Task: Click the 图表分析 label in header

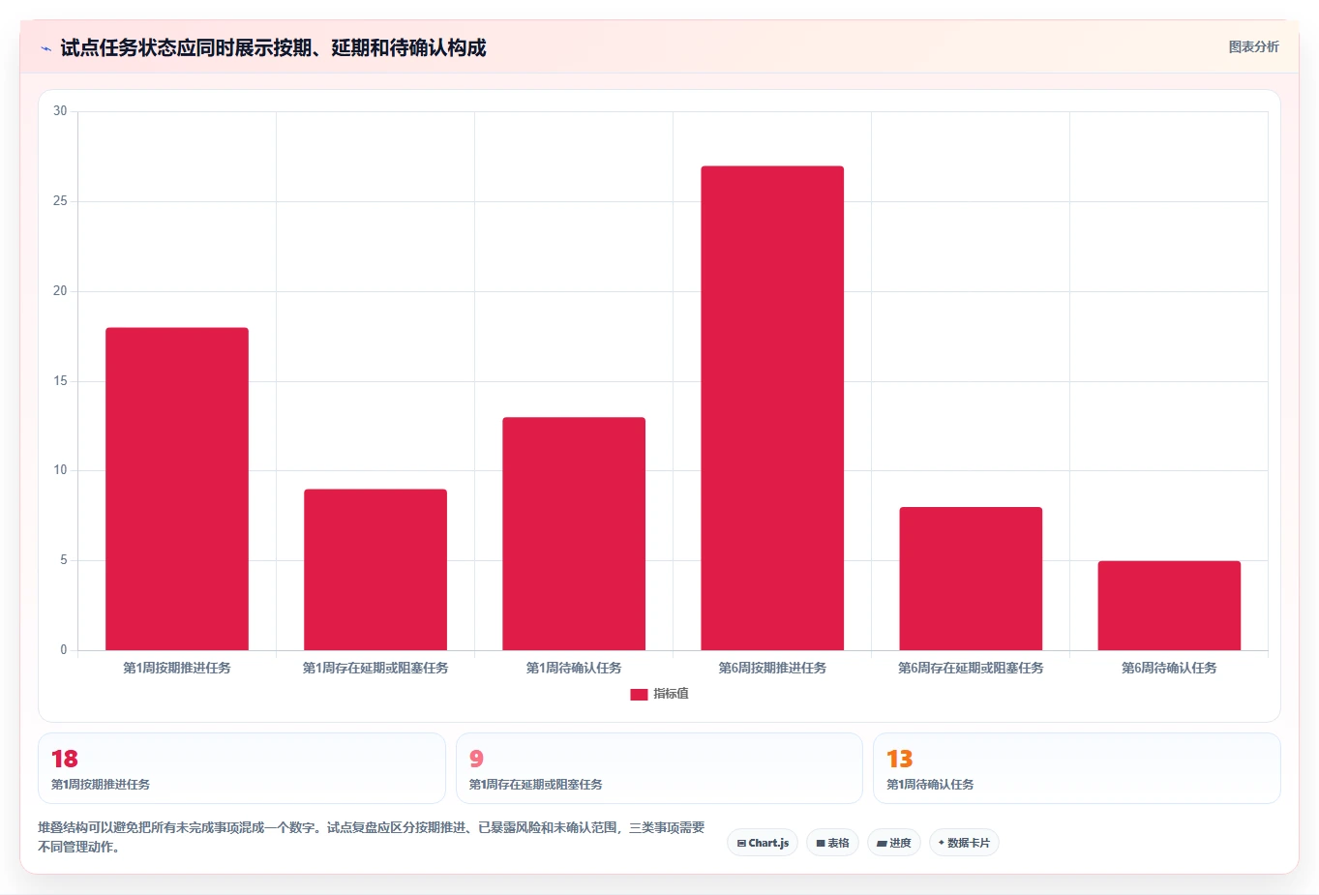Action: point(1253,46)
